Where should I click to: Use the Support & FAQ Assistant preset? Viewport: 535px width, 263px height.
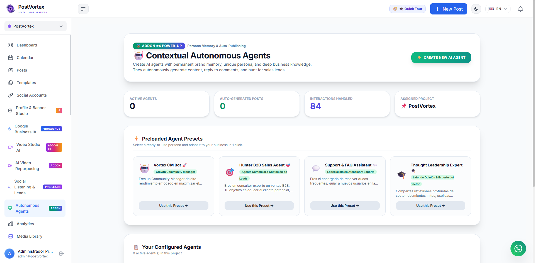coord(345,206)
